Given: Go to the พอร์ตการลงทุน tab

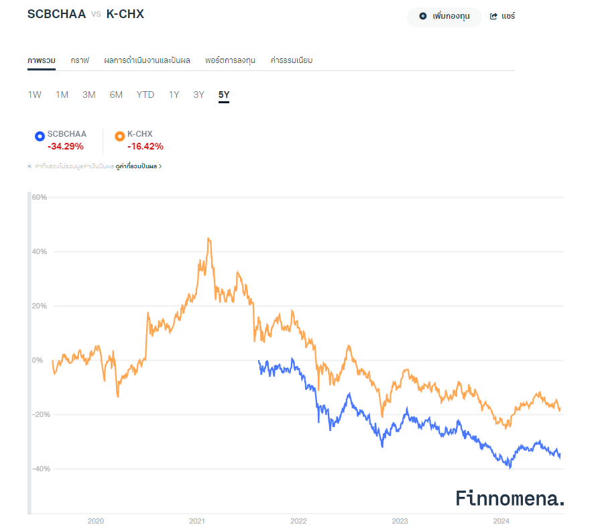Looking at the screenshot, I should [231, 60].
